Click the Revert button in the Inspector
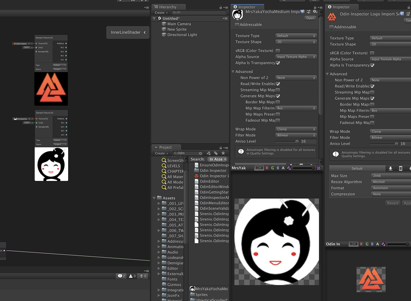The height and width of the screenshot is (301, 411). 393,203
